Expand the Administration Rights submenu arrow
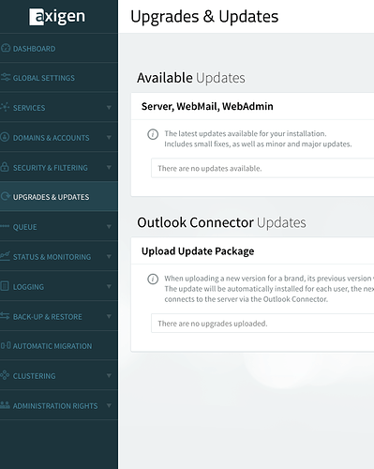Screen dimensions: 374x469 (x=109, y=405)
